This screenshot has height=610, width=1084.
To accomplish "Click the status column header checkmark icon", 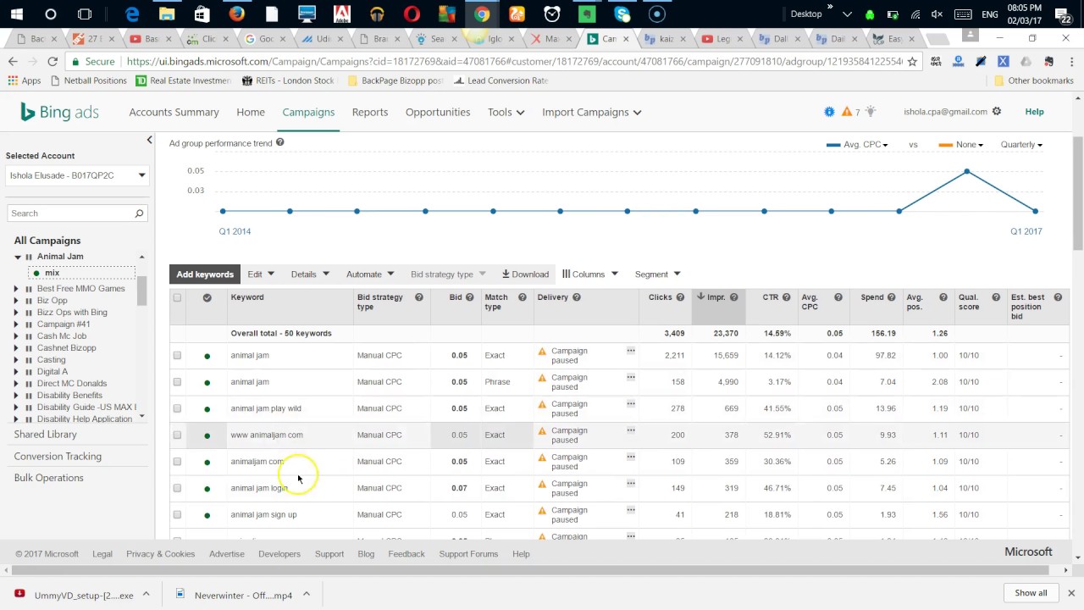I will (x=207, y=297).
